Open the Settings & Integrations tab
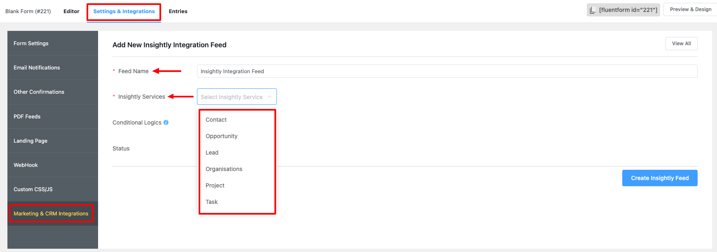Viewport: 717px width, 252px height. click(124, 11)
